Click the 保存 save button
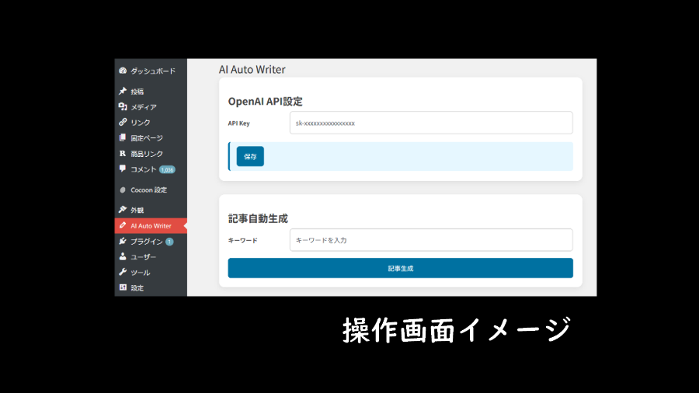This screenshot has width=699, height=393. (x=250, y=156)
